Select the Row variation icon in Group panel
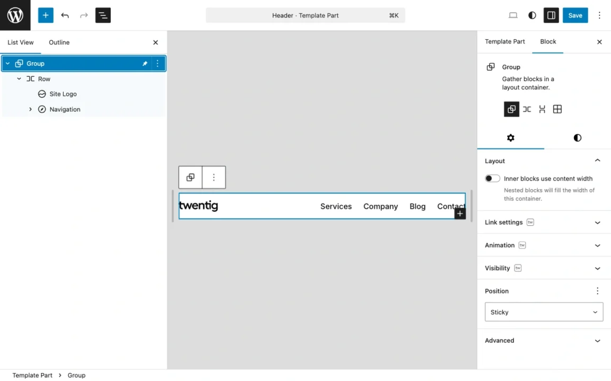The image size is (611, 381). [527, 109]
